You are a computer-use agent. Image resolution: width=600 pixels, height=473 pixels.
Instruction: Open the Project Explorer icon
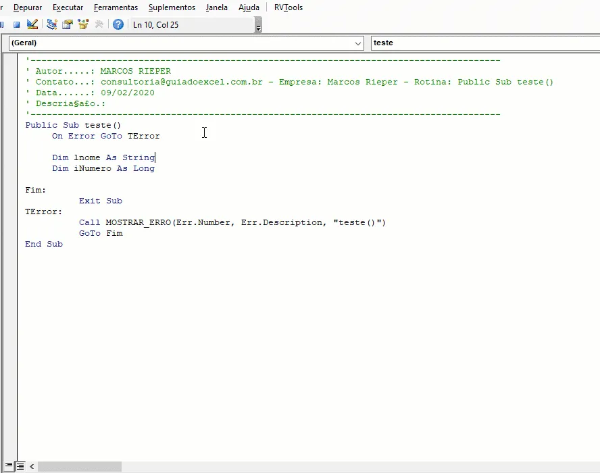click(x=51, y=24)
